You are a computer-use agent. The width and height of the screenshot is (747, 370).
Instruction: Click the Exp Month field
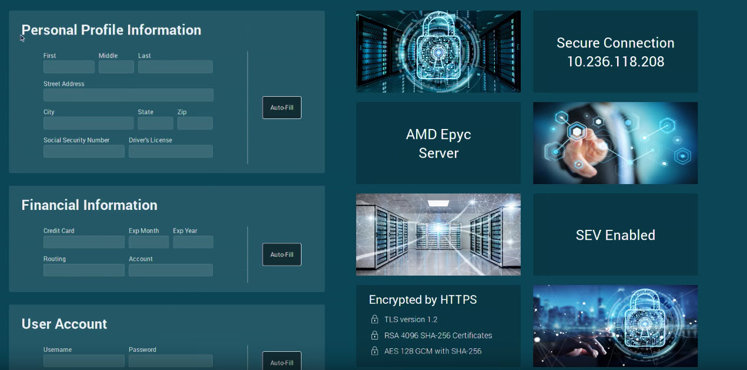[149, 242]
